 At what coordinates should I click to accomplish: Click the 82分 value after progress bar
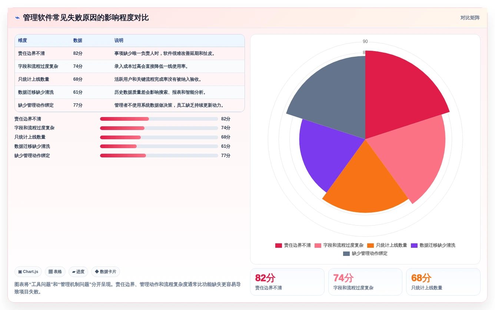coord(226,119)
